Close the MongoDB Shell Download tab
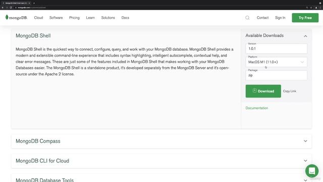This screenshot has width=323, height=182. pyautogui.click(x=29, y=3)
